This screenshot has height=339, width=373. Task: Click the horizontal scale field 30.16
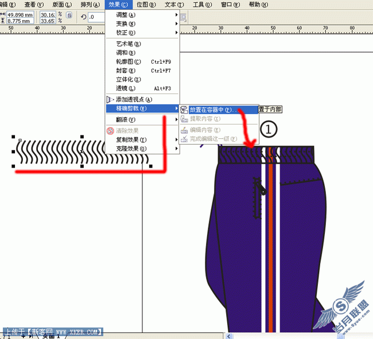(48, 15)
